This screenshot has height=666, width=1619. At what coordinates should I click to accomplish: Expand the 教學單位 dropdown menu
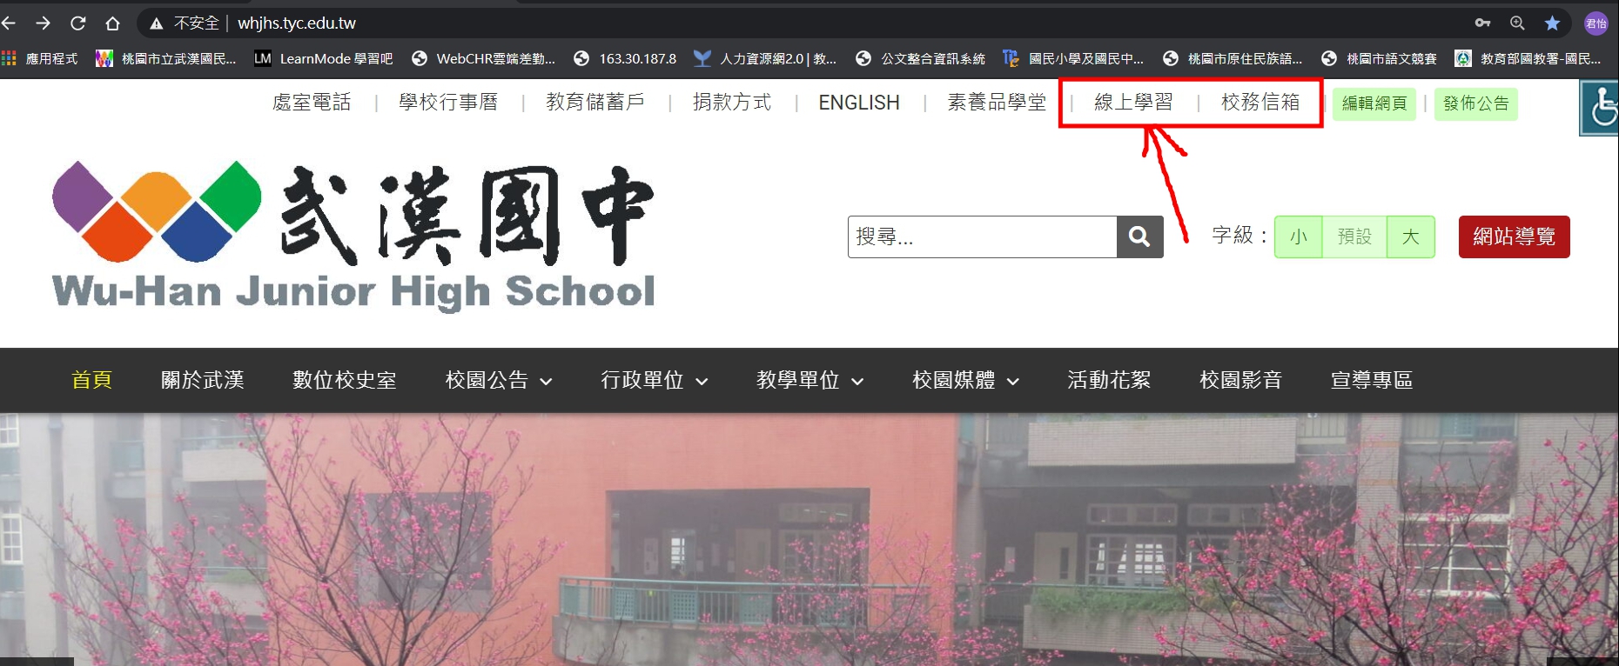click(810, 380)
